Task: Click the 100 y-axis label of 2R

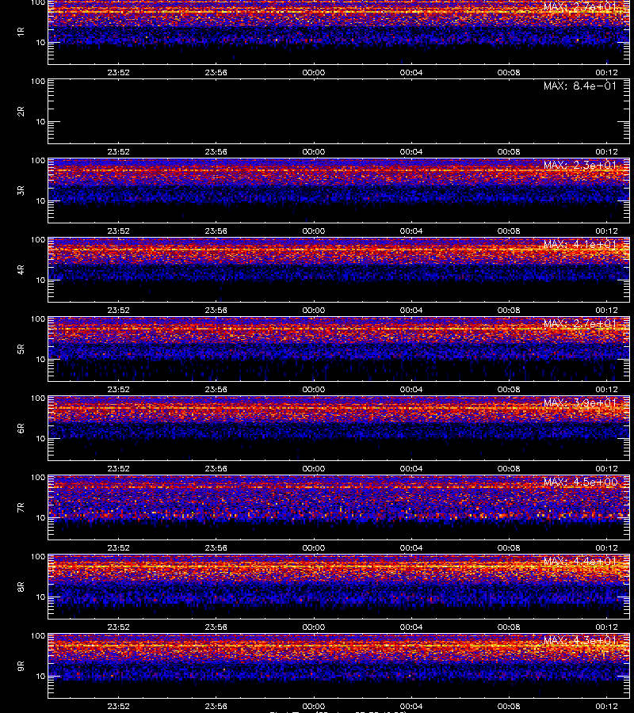Action: coord(38,82)
